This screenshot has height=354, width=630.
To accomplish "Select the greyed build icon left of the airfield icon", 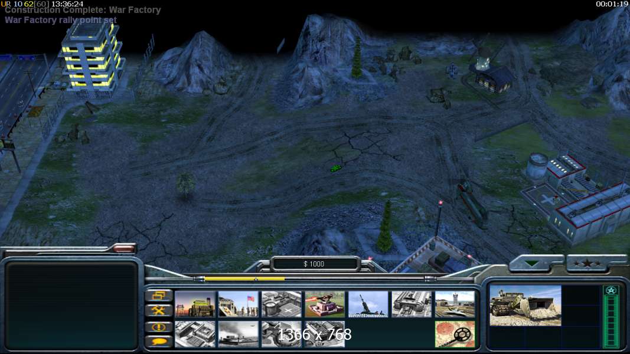I will 412,304.
